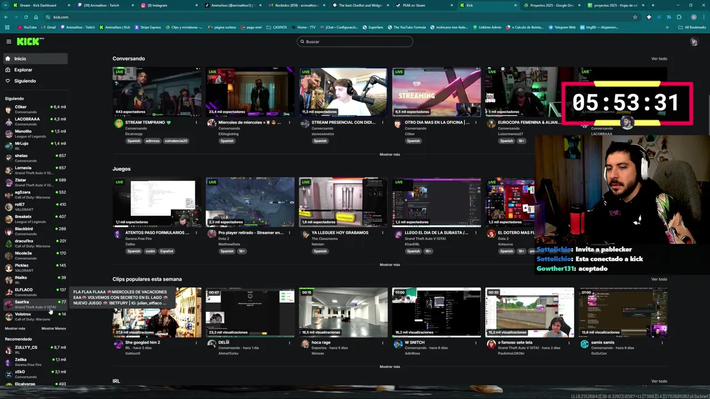Open options menu for Miercoles de miercoles
This screenshot has height=399, width=710.
[290, 122]
